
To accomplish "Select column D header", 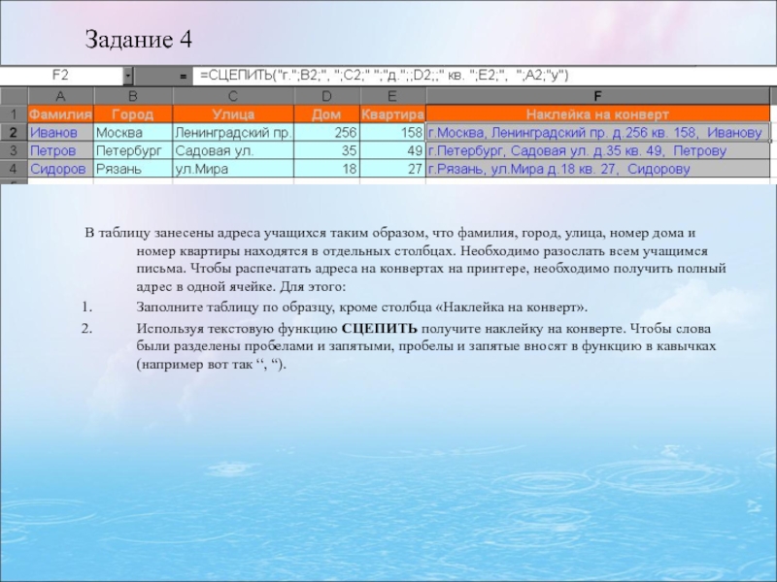I will pos(326,95).
